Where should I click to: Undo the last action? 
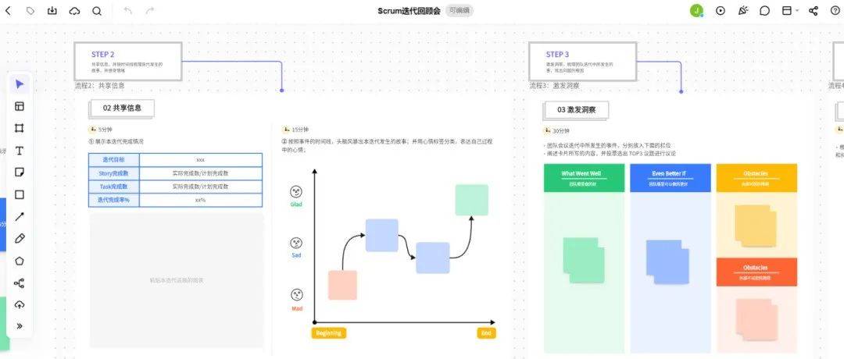pos(127,11)
